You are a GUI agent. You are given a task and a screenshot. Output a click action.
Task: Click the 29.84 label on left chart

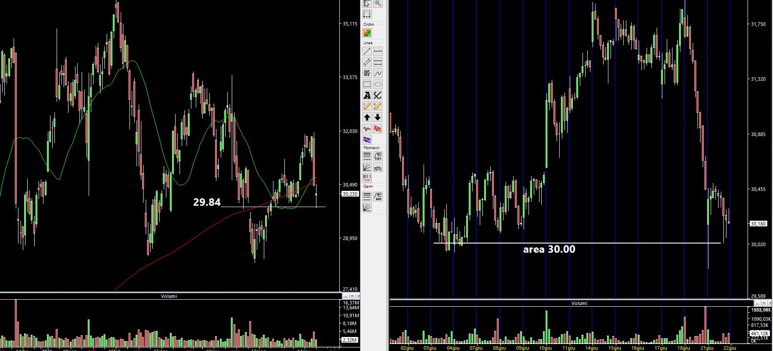(206, 202)
